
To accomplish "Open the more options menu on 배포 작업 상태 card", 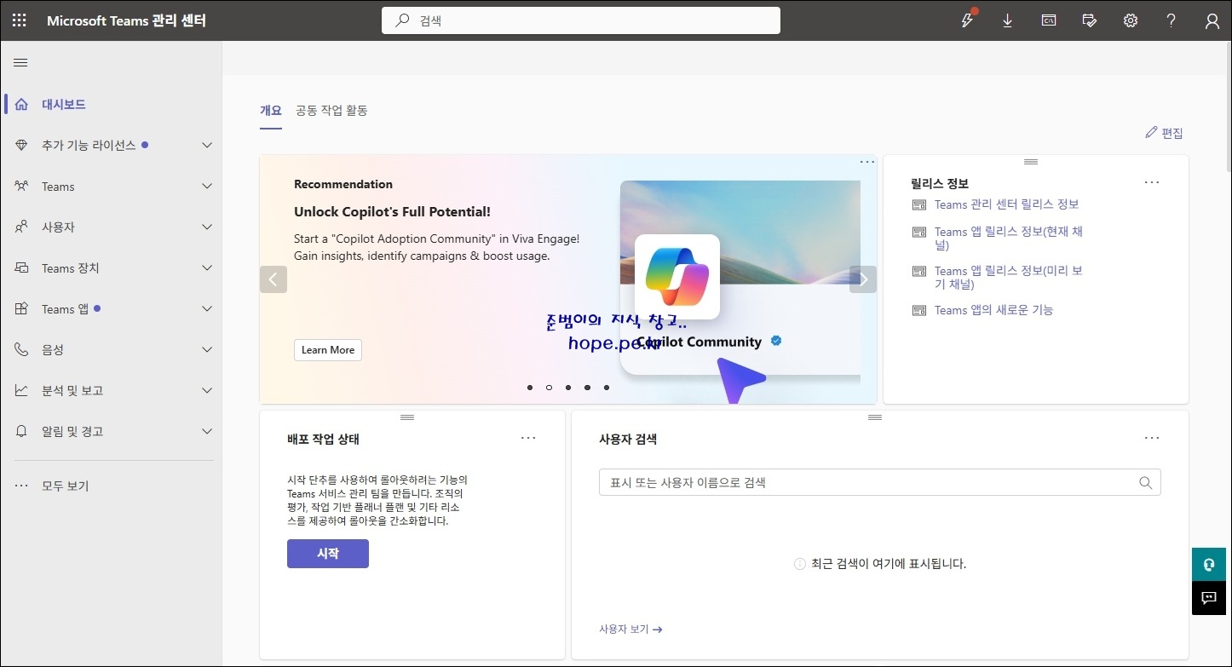I will click(528, 438).
